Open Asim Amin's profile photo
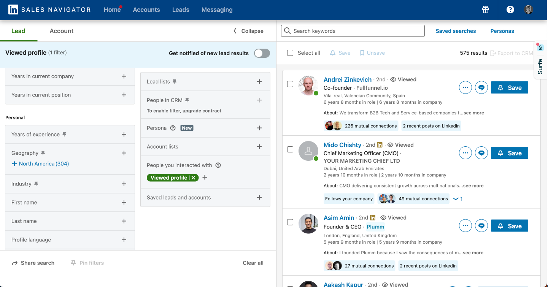This screenshot has width=548, height=287. [x=308, y=224]
